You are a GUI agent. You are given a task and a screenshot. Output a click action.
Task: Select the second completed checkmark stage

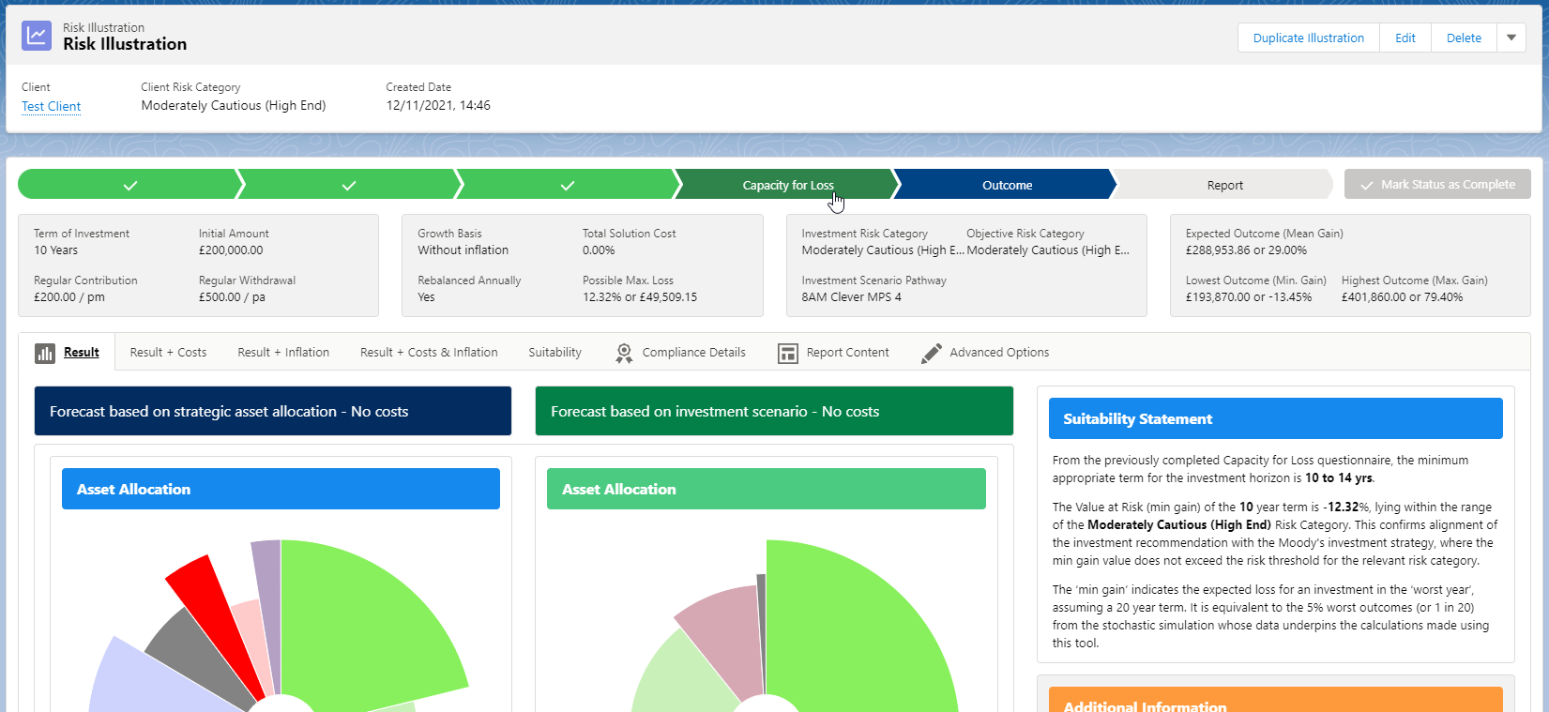click(x=348, y=185)
